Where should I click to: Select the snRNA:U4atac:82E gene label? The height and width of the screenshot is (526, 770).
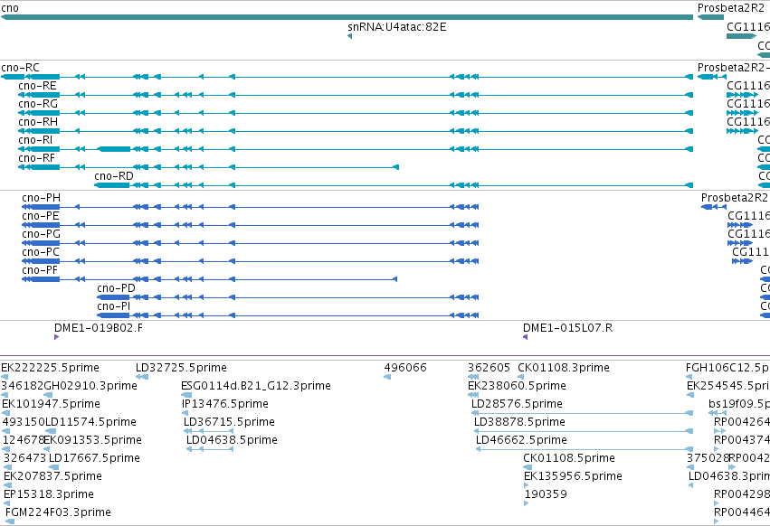coord(397,27)
